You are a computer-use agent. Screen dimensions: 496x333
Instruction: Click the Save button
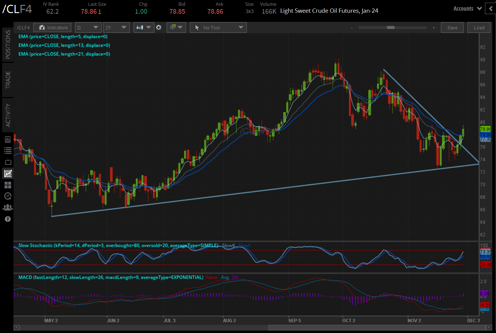[x=452, y=28]
